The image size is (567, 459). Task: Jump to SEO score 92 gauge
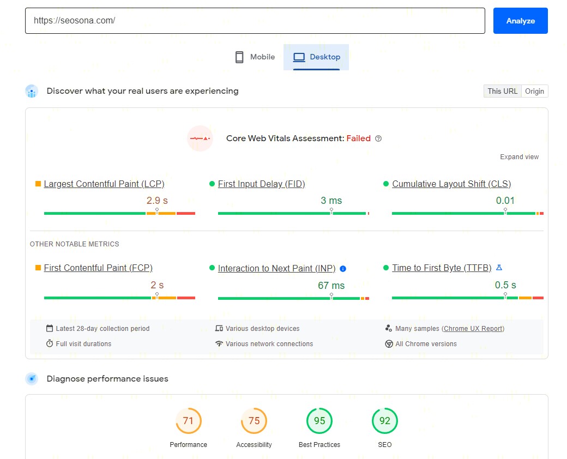click(x=385, y=421)
